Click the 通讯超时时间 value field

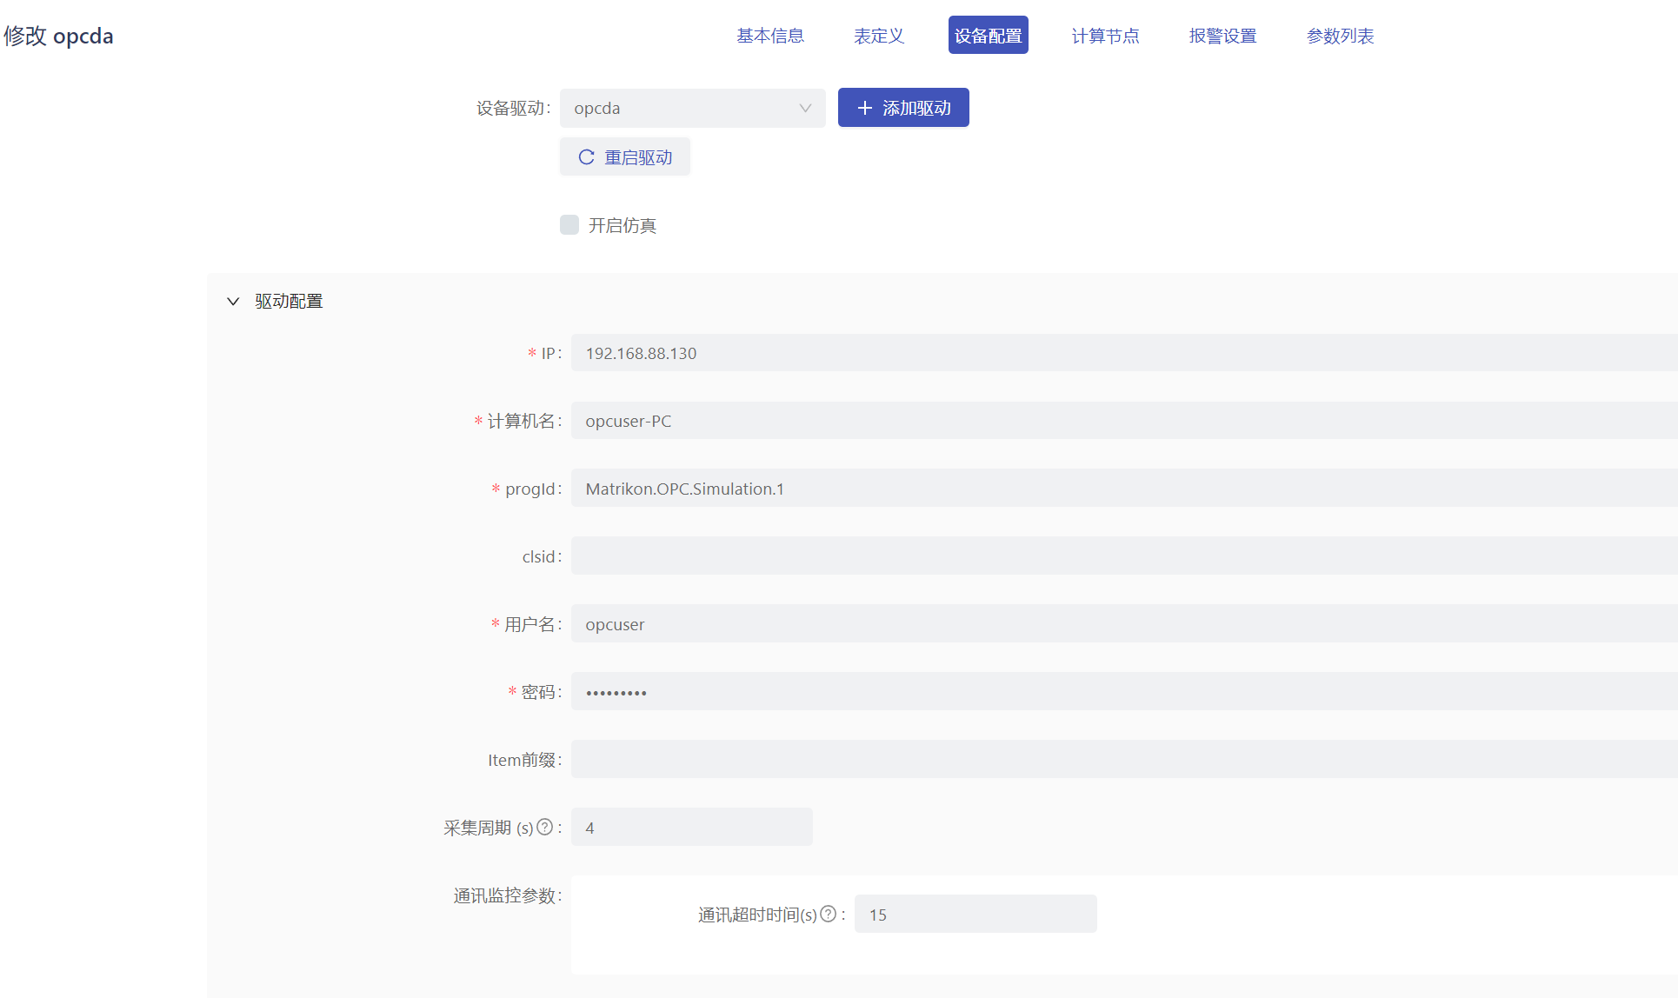click(976, 915)
